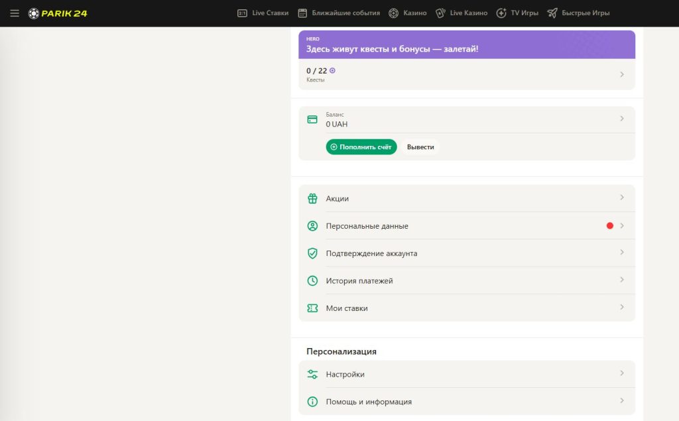
Task: Expand the Баланс row arrow
Action: click(x=621, y=119)
